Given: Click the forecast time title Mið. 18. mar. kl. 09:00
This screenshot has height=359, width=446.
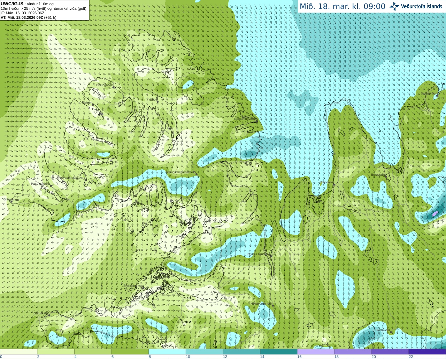Looking at the screenshot, I should tap(343, 7).
